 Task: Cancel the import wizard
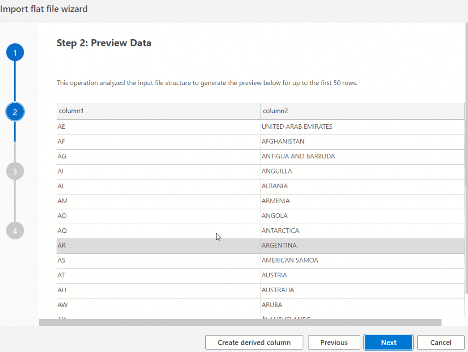click(x=441, y=342)
